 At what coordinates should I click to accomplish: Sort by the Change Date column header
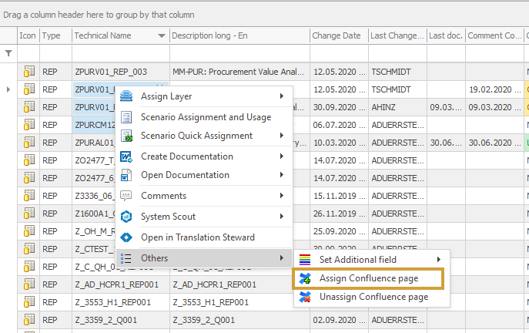point(336,35)
